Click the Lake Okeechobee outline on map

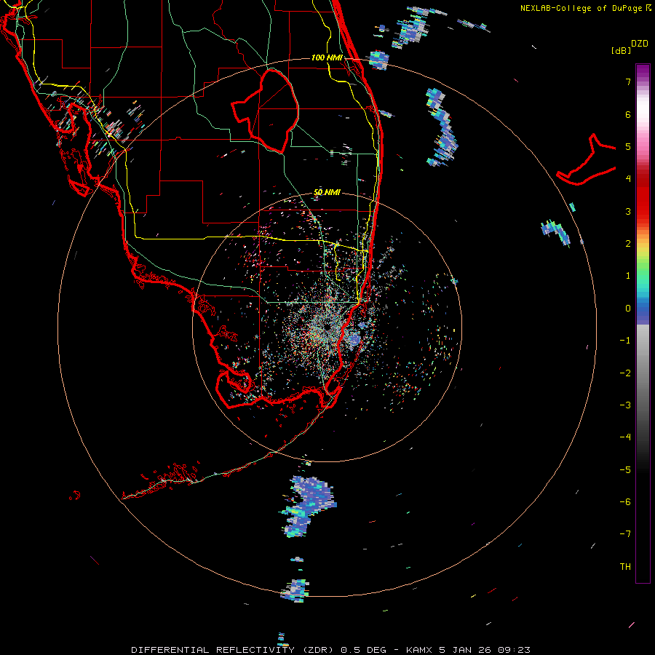[265, 111]
